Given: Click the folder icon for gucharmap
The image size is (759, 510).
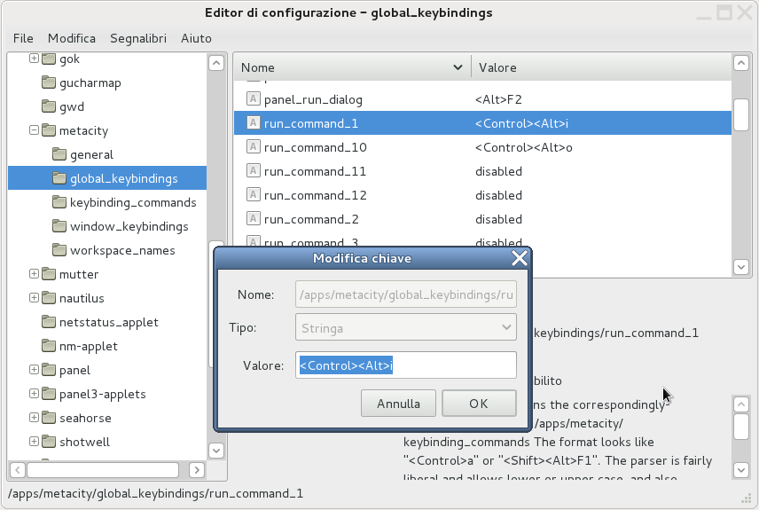Looking at the screenshot, I should coord(49,82).
